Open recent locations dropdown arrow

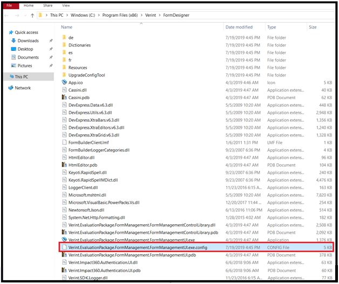click(x=25, y=15)
